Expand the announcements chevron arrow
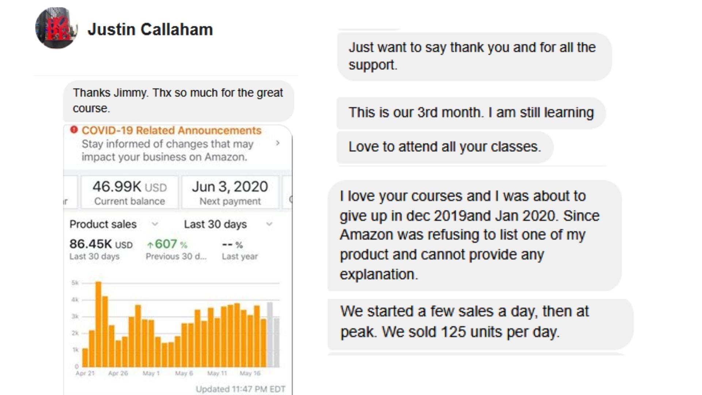 tap(278, 143)
